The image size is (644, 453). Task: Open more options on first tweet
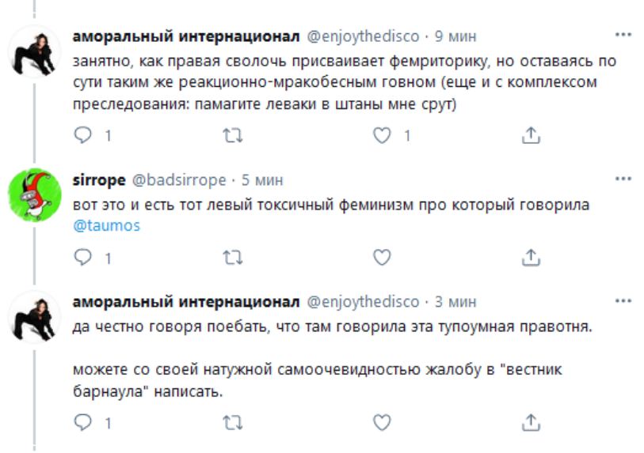pyautogui.click(x=624, y=36)
